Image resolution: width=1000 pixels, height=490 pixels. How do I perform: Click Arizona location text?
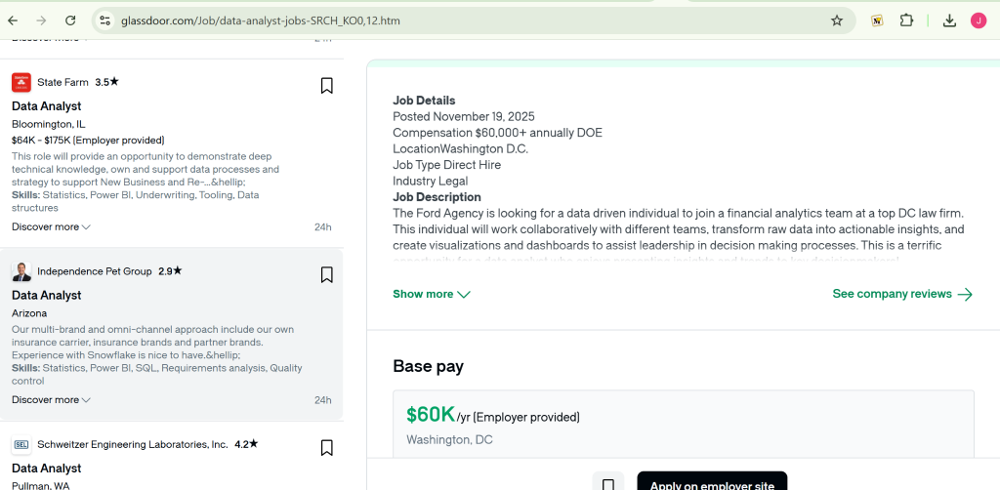click(29, 313)
